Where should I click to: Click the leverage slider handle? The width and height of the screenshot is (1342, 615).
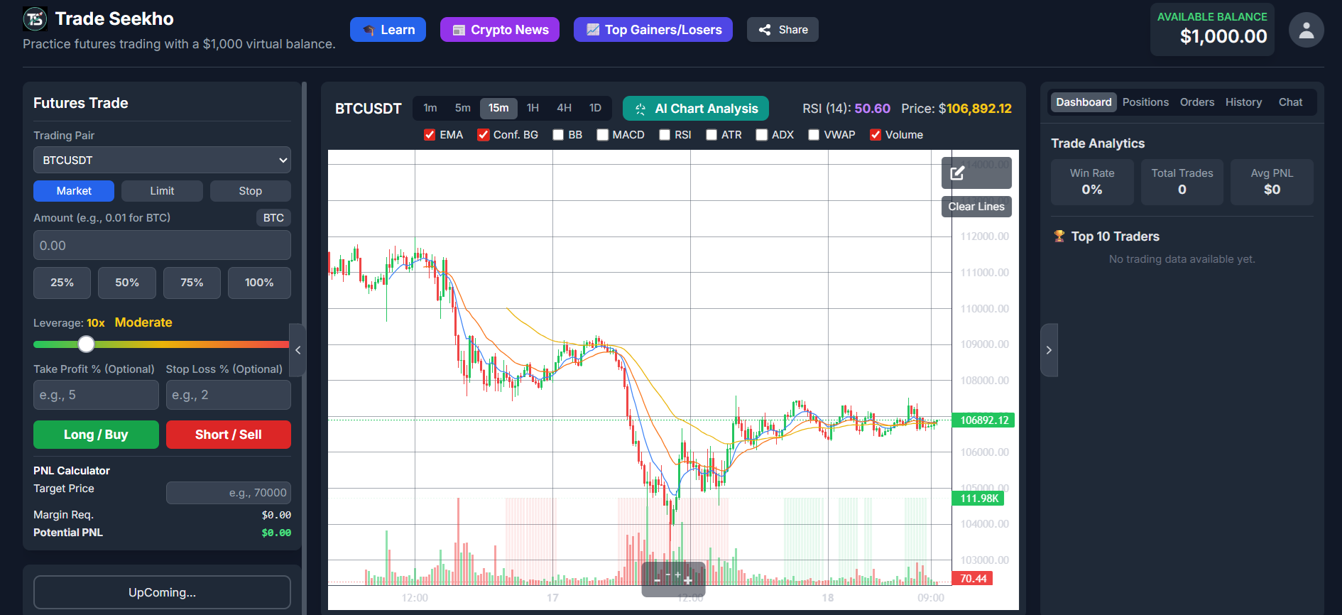tap(86, 344)
